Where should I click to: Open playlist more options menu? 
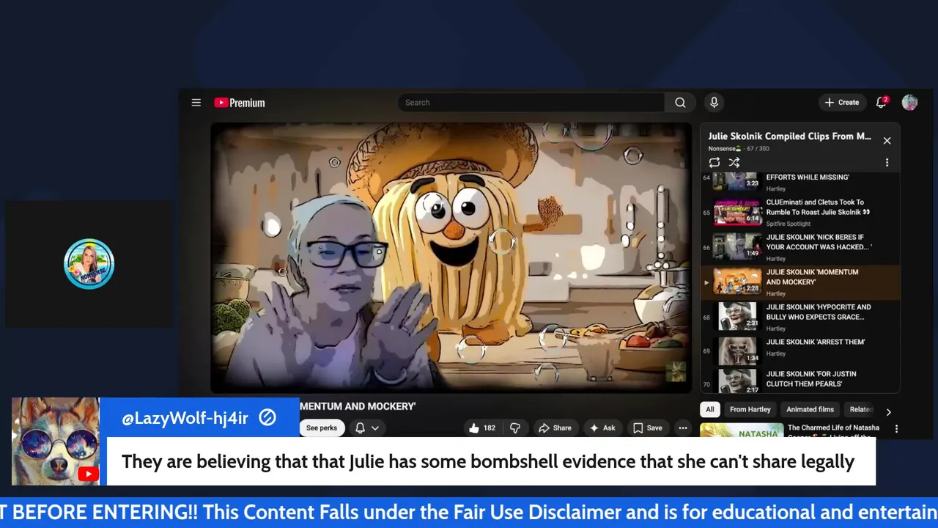887,162
